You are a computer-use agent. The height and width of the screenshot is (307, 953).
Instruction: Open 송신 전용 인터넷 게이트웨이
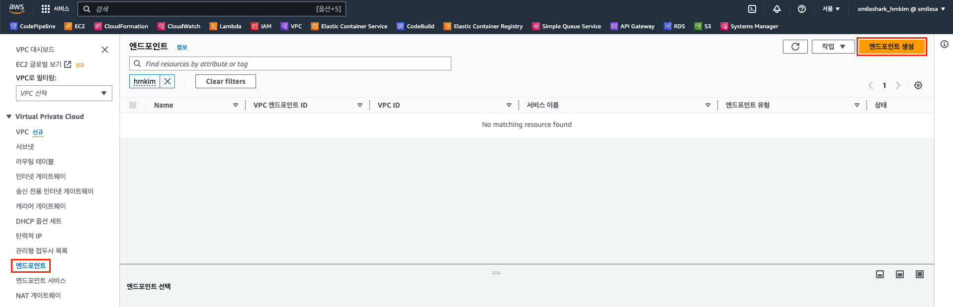click(55, 191)
